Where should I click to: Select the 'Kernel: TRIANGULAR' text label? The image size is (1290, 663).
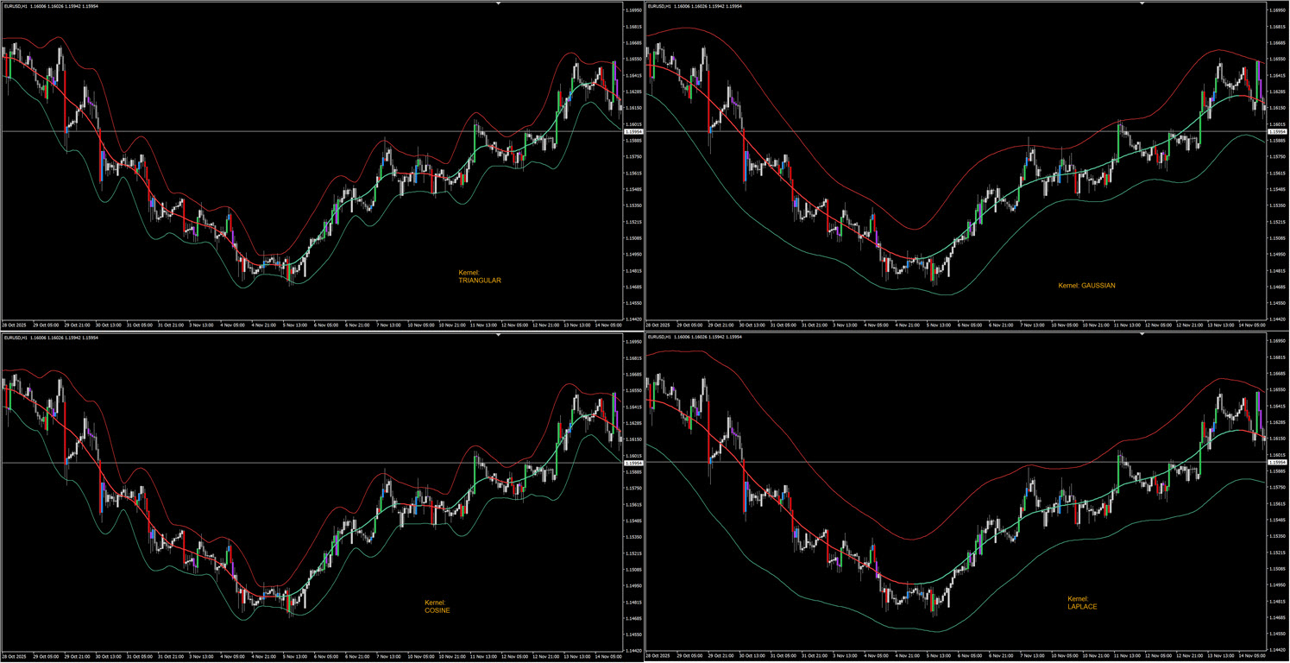(480, 276)
